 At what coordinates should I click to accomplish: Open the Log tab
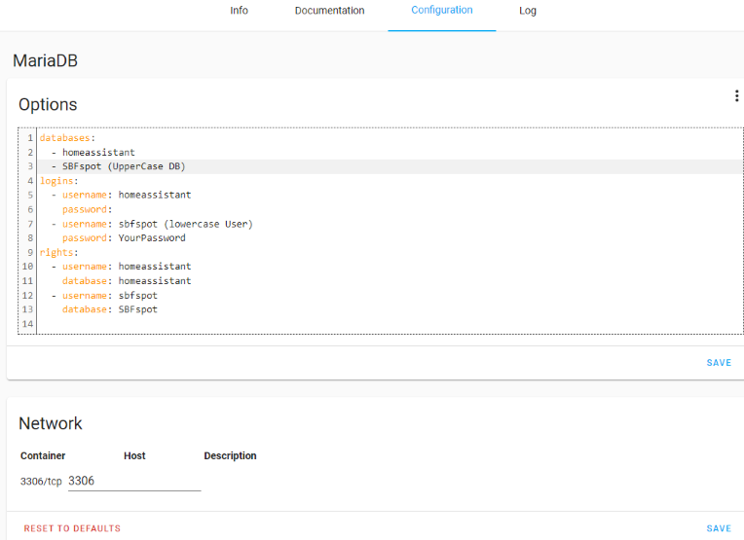pos(528,11)
